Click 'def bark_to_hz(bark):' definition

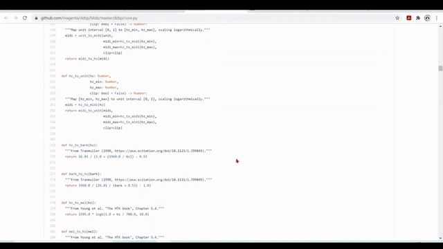(x=82, y=174)
